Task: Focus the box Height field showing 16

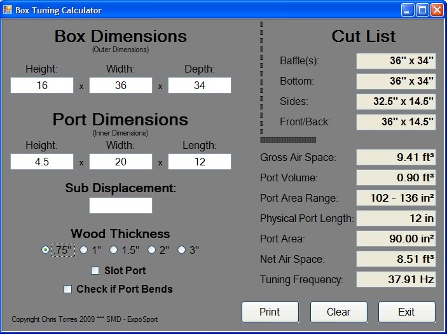Action: click(x=42, y=85)
